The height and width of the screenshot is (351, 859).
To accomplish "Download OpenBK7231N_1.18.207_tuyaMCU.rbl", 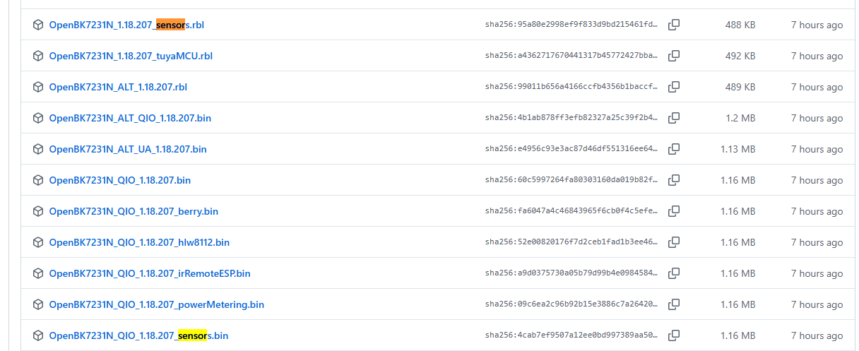I will (x=131, y=56).
